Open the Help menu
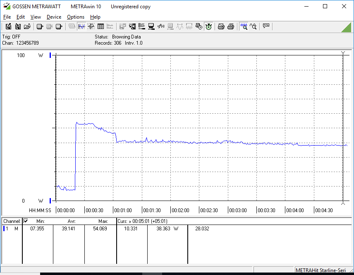The height and width of the screenshot is (275, 354). click(95, 17)
